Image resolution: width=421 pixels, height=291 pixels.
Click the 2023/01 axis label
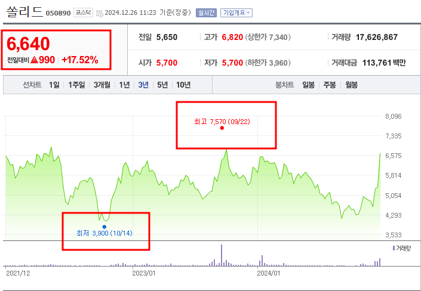pyautogui.click(x=144, y=273)
